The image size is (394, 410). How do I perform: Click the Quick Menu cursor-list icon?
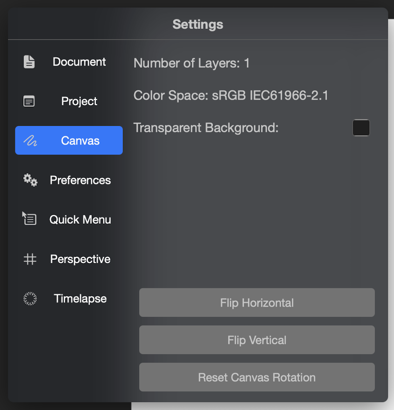click(x=29, y=219)
